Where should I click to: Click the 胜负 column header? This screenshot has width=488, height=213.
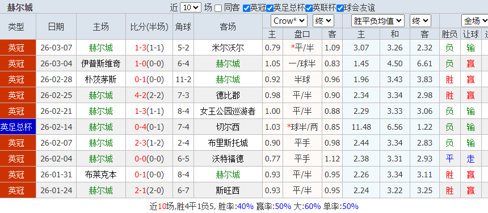click(x=449, y=34)
